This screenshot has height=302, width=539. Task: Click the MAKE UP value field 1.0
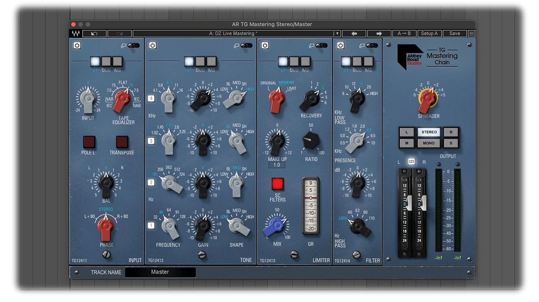click(x=277, y=165)
